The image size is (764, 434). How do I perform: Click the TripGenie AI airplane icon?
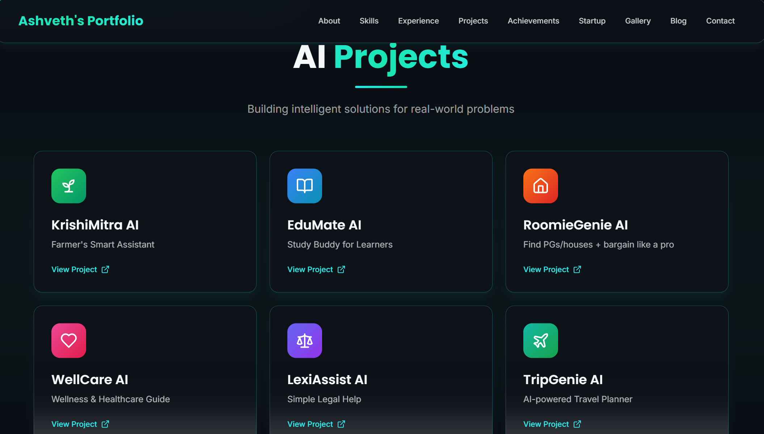point(540,340)
